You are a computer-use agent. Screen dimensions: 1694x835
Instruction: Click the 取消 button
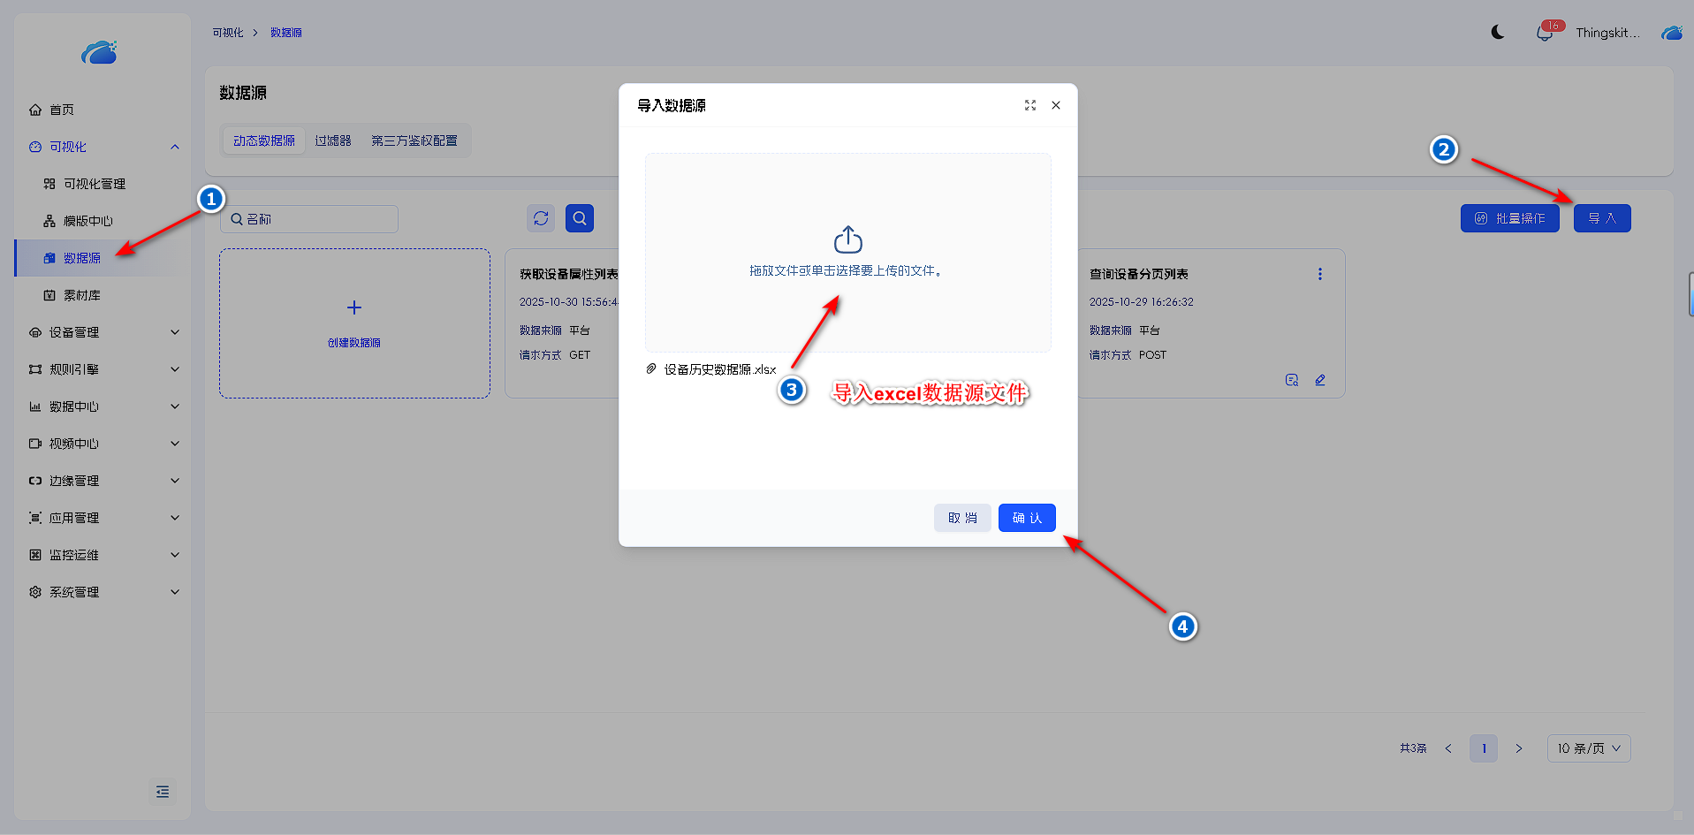click(x=962, y=518)
